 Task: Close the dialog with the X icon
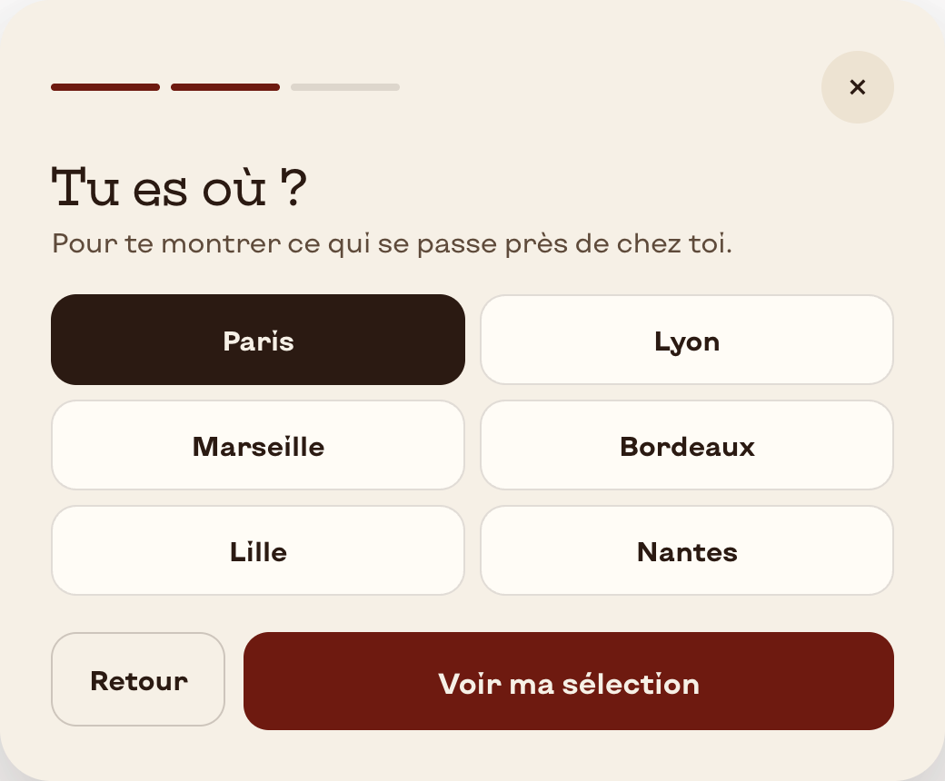click(x=857, y=87)
